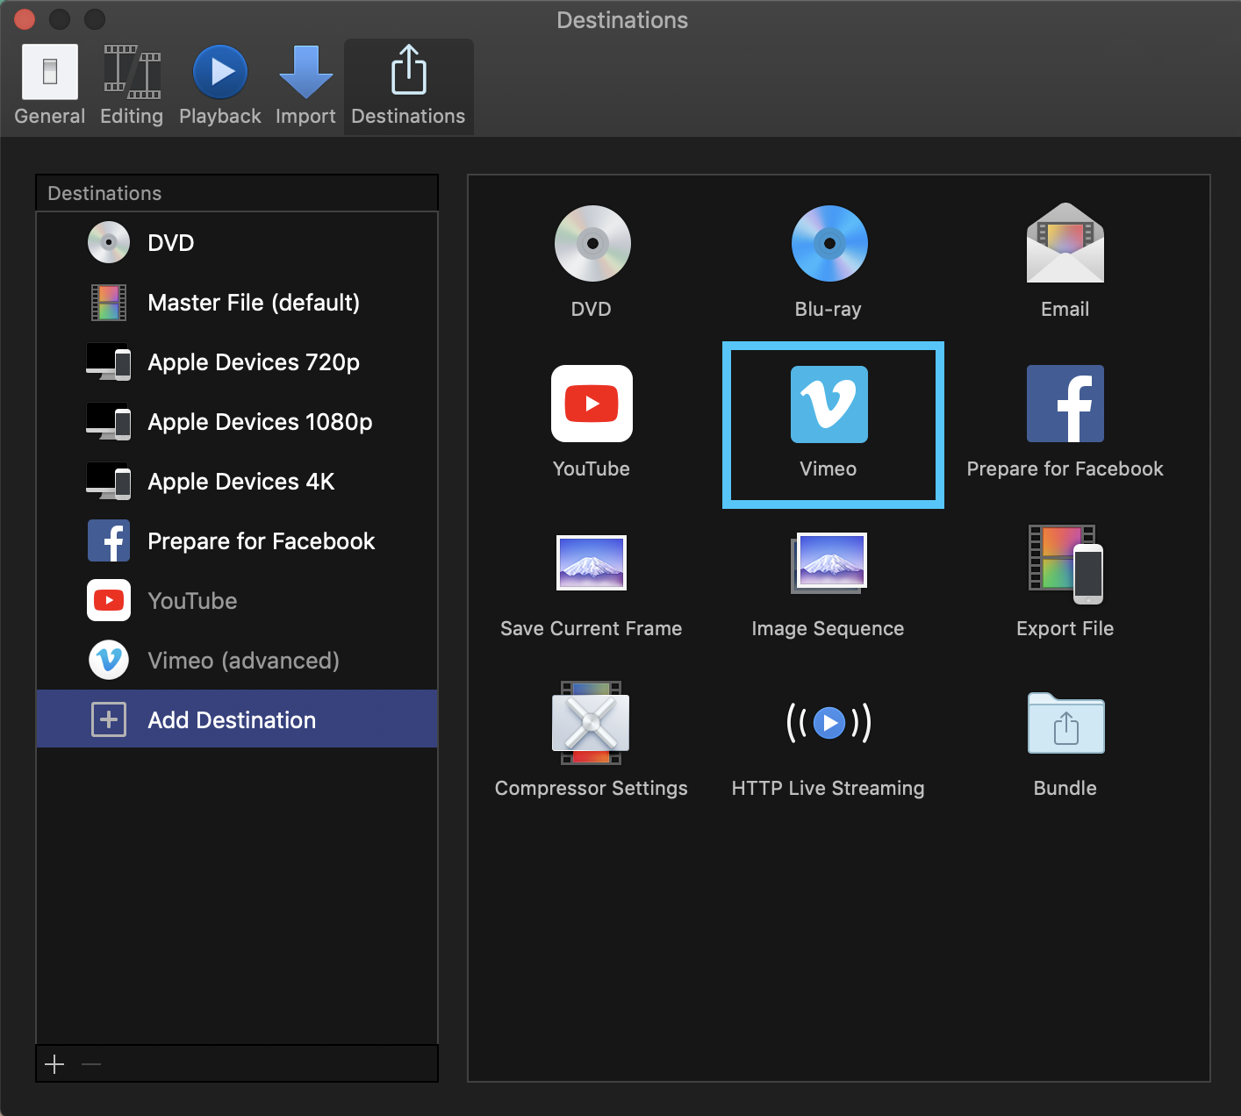Click the plus button below the destinations list
This screenshot has height=1116, width=1241.
coord(54,1064)
